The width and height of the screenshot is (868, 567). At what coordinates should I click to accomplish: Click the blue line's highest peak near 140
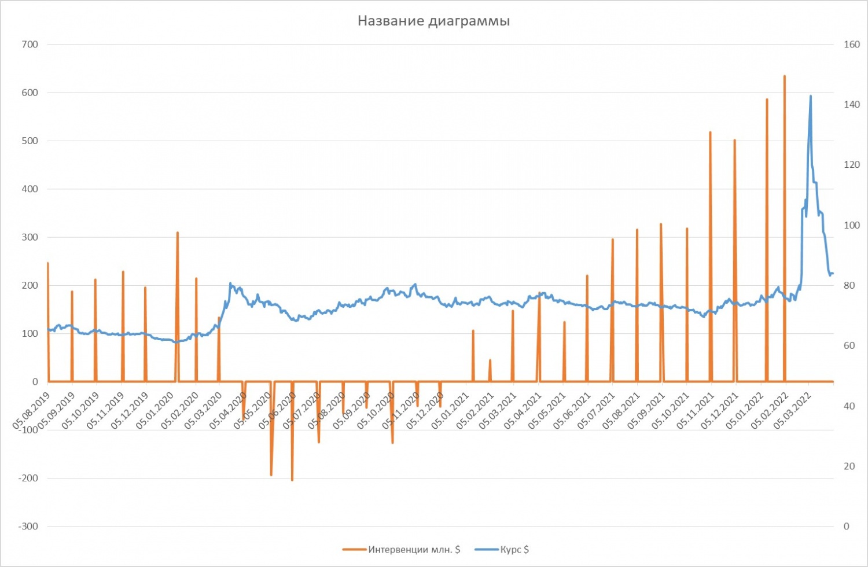810,97
